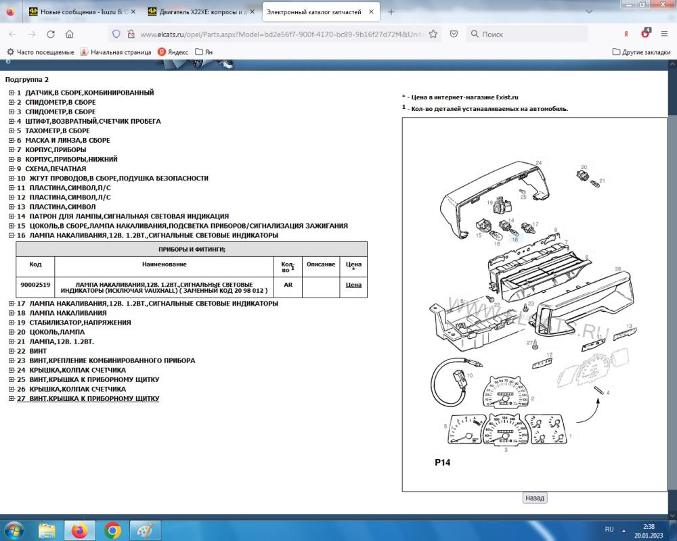Screen dimensions: 677x541
Task: Open the Часто посещаемые bookmarks
Action: [x=41, y=52]
